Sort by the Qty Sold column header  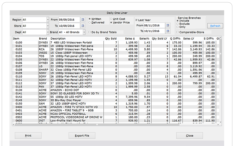[x=111, y=38]
